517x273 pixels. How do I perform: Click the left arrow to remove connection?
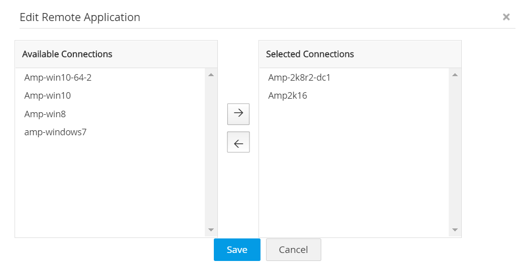click(238, 142)
